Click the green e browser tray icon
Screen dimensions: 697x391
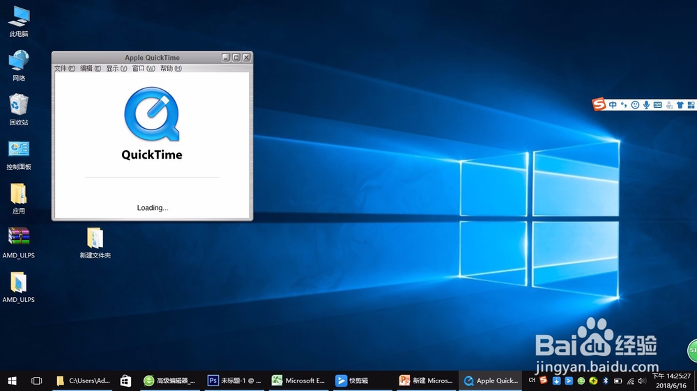(x=581, y=381)
